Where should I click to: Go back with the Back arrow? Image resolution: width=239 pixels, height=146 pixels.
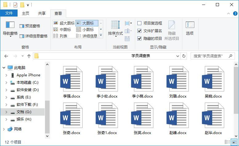(6, 56)
